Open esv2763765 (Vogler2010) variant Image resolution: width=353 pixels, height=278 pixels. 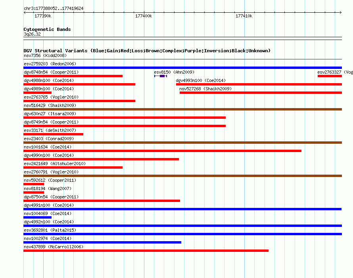(51, 97)
